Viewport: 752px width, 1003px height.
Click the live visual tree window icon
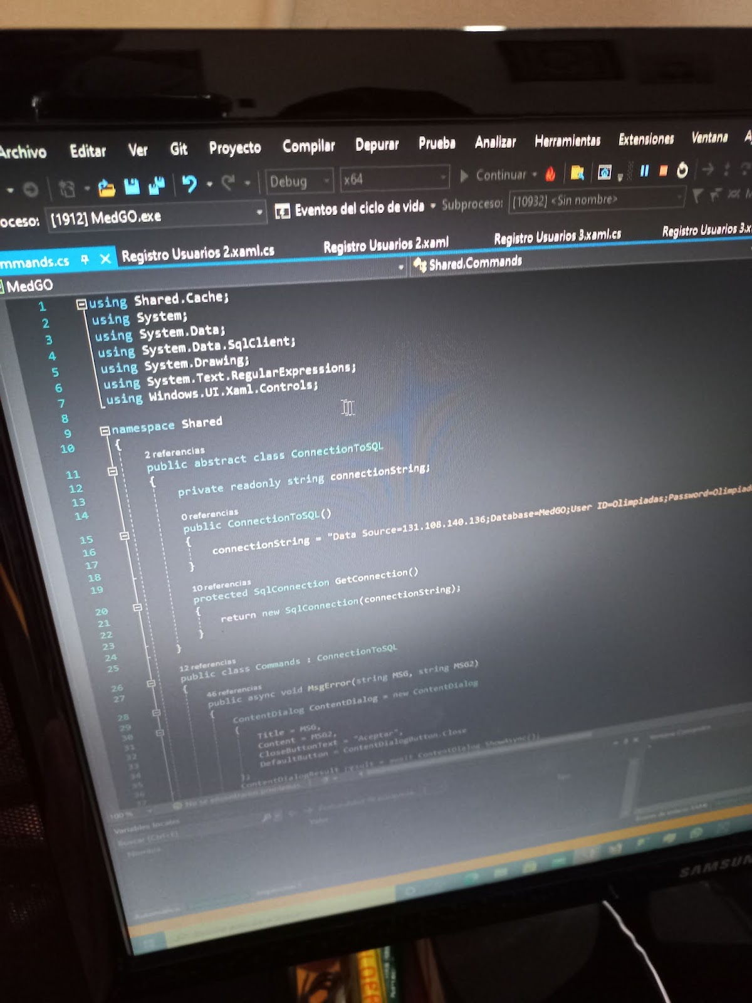click(604, 172)
